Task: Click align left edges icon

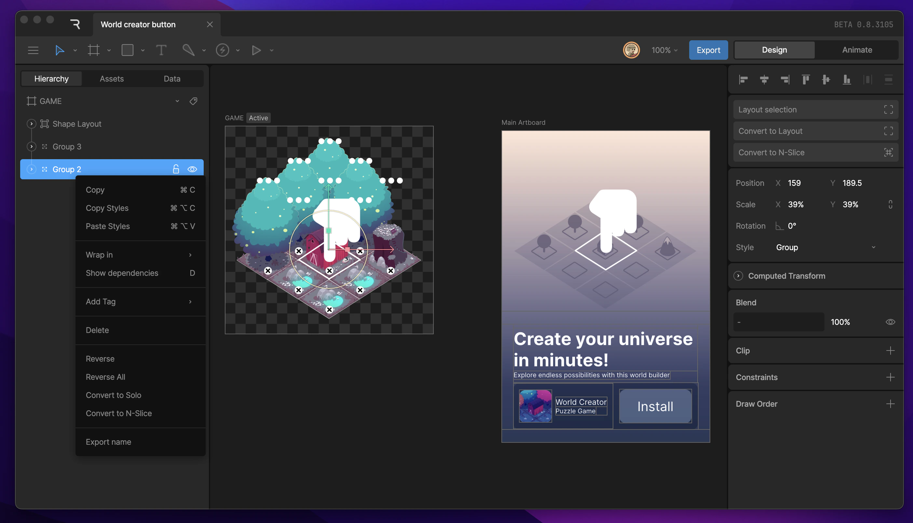Action: click(x=743, y=79)
